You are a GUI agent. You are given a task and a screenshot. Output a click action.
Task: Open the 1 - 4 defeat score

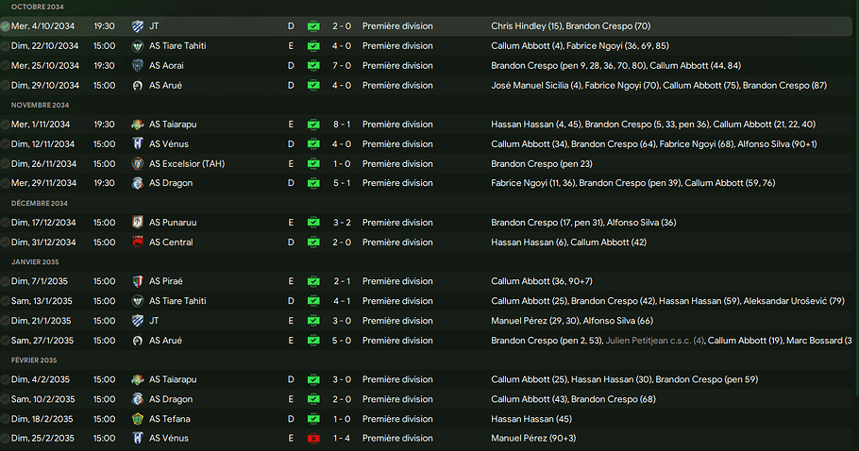pos(341,439)
